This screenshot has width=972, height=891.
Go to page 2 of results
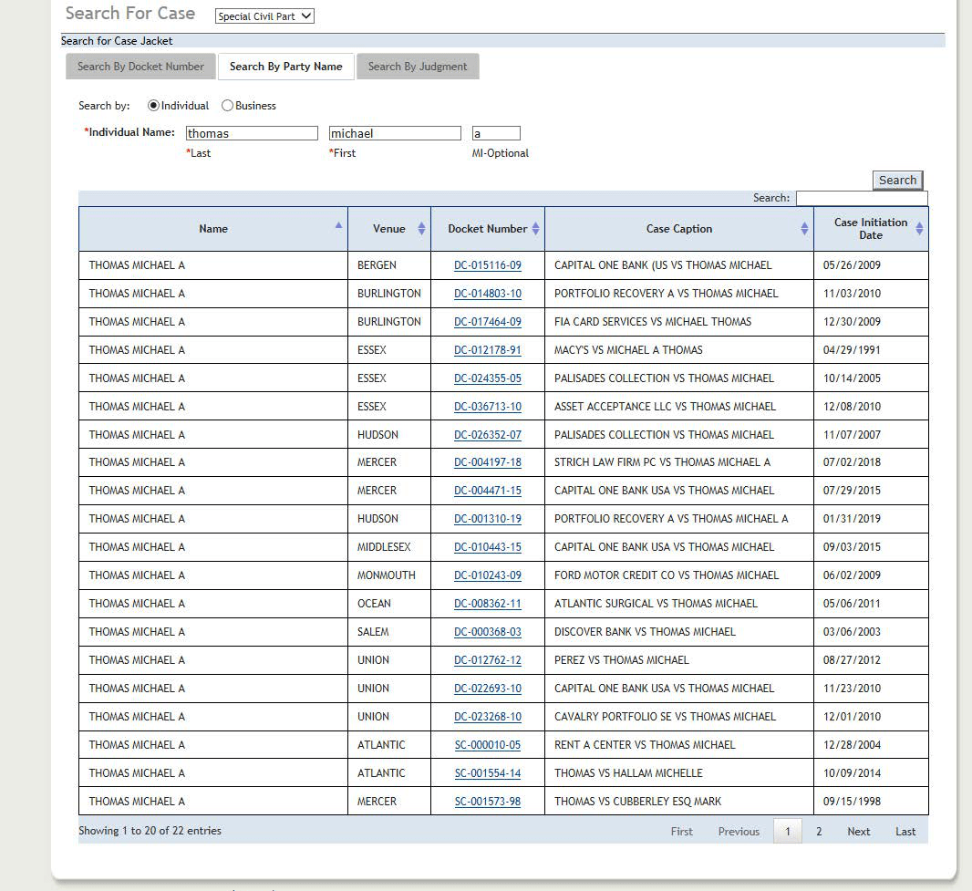click(819, 832)
